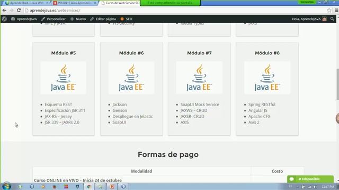Open AprendeJAVA site menu in admin bar
The image size is (339, 190).
pos(24,19)
